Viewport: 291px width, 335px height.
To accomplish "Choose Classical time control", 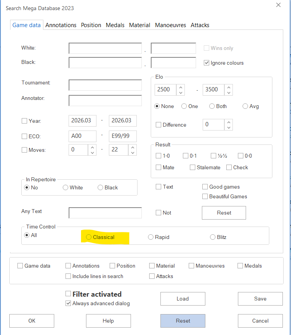I will 88,237.
